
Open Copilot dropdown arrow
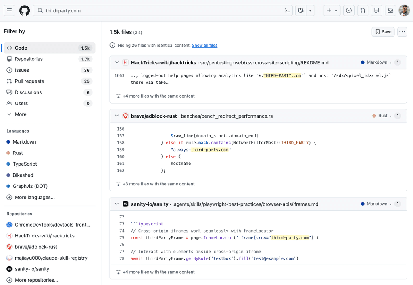(x=310, y=10)
